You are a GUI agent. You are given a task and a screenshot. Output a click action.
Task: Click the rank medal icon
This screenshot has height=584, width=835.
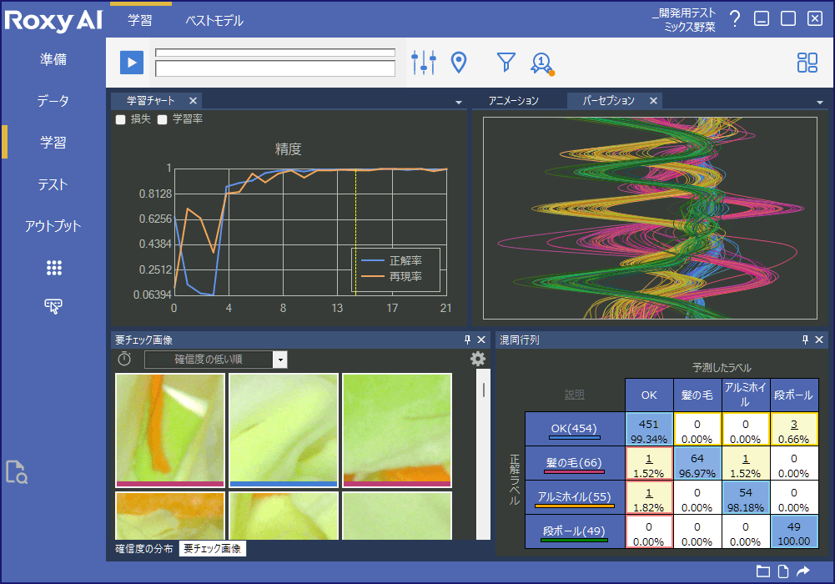coord(542,63)
